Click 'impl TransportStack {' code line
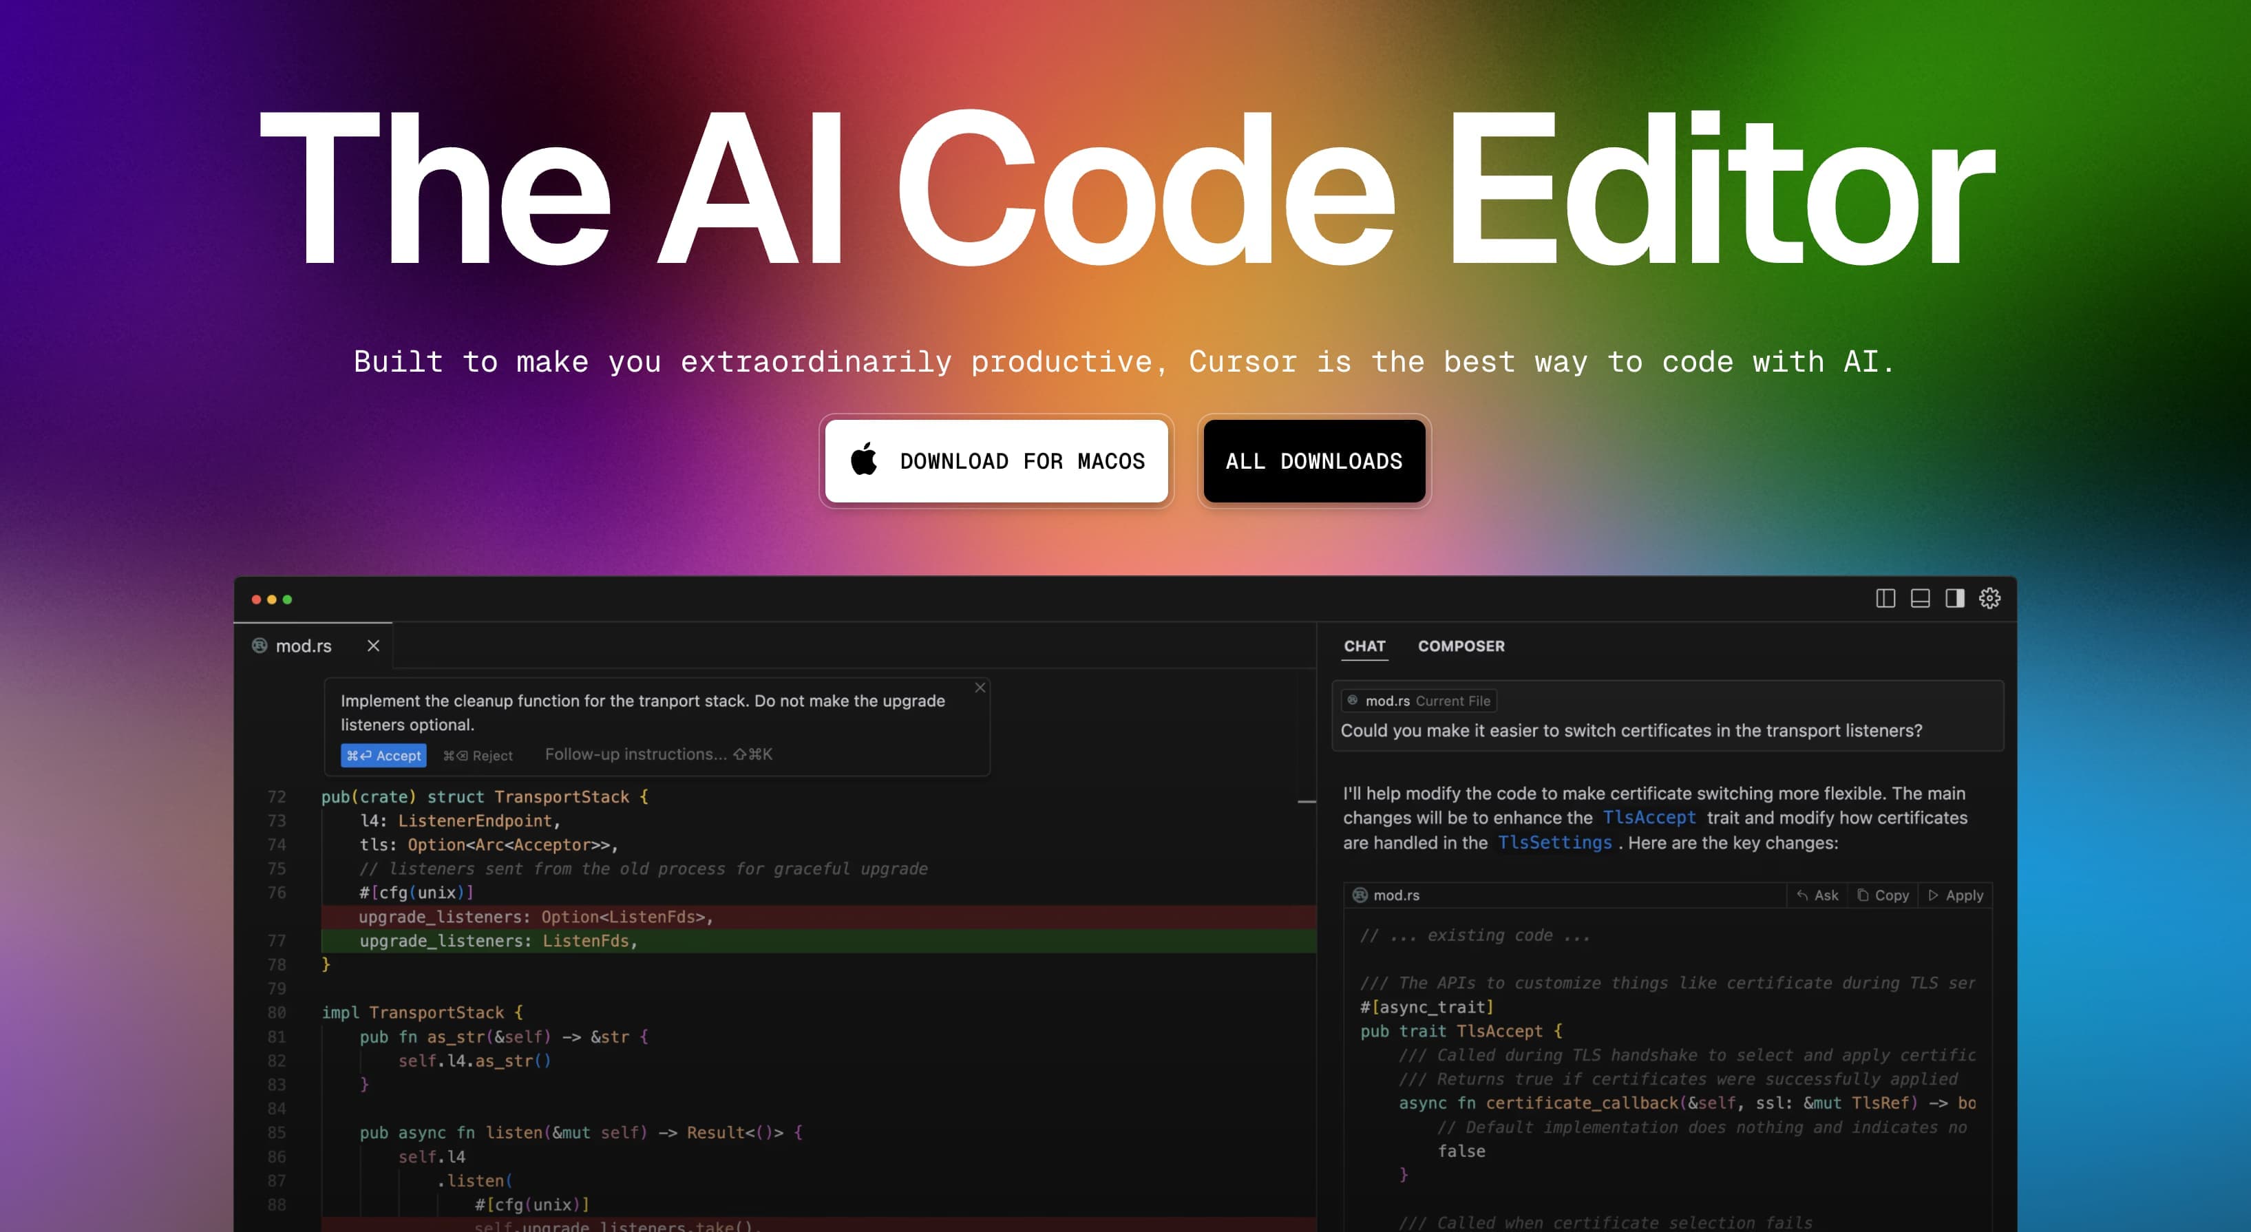Screen dimensions: 2251x1232 (x=422, y=1012)
